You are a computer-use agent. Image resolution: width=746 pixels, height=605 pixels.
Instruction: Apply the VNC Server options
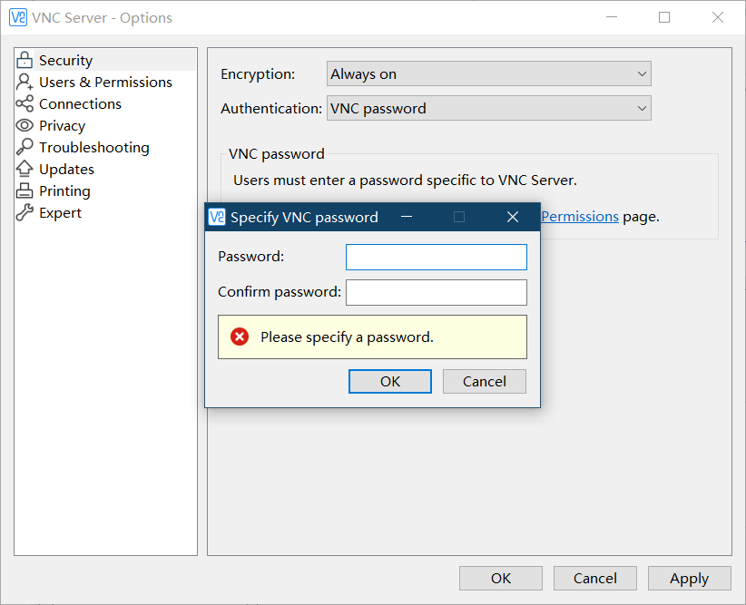(689, 578)
